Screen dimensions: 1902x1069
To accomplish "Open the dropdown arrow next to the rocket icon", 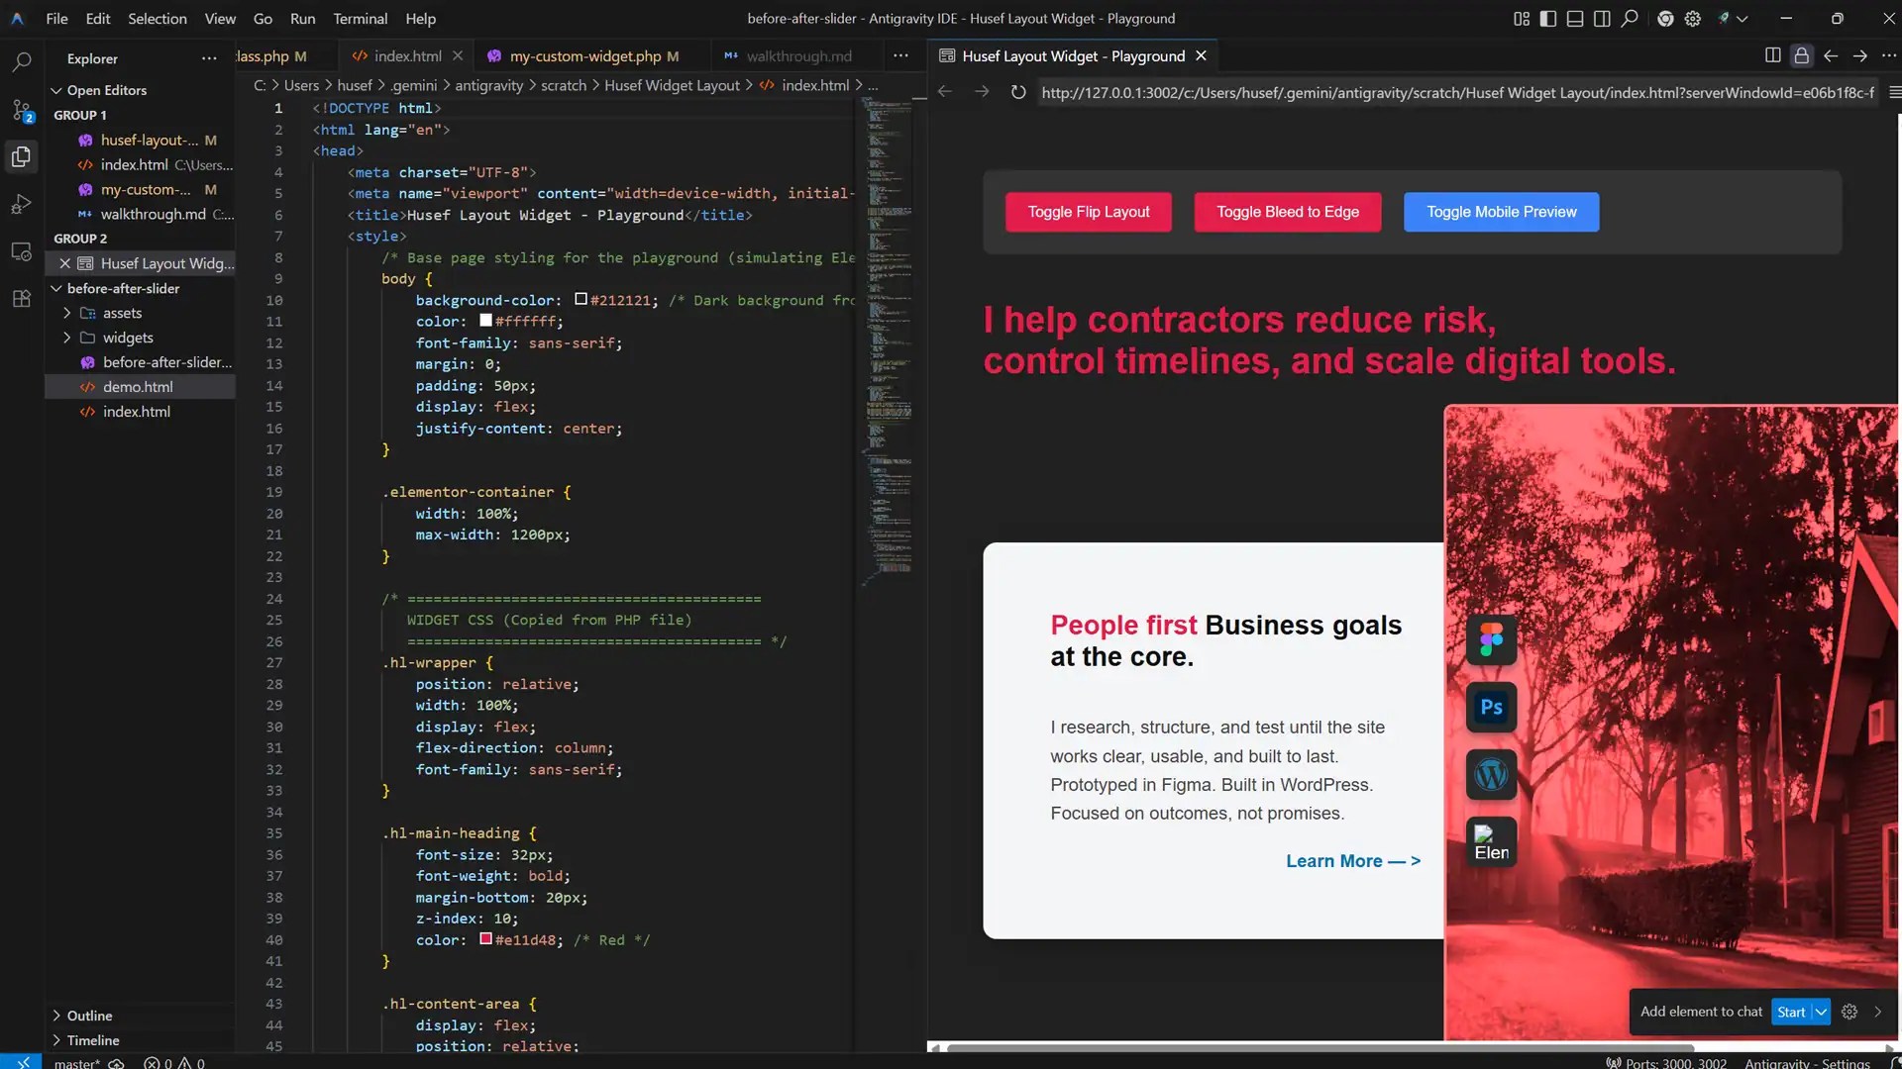I will tap(1743, 19).
